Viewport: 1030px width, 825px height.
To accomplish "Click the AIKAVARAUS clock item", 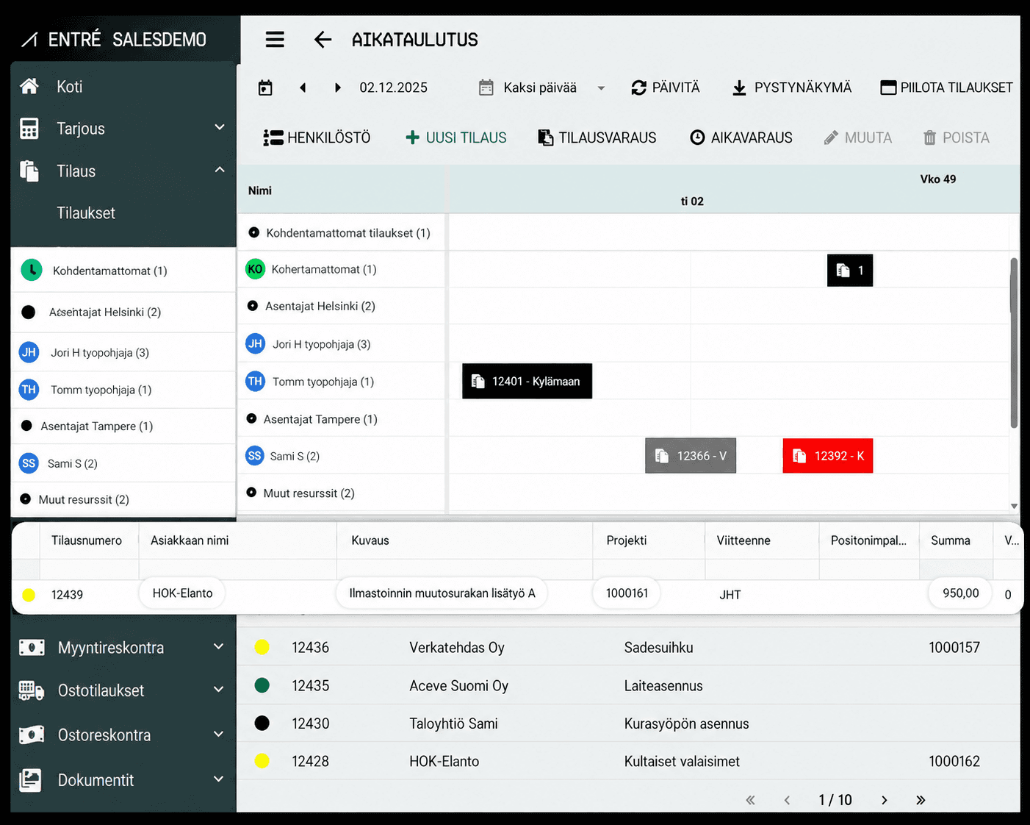I will (x=741, y=137).
